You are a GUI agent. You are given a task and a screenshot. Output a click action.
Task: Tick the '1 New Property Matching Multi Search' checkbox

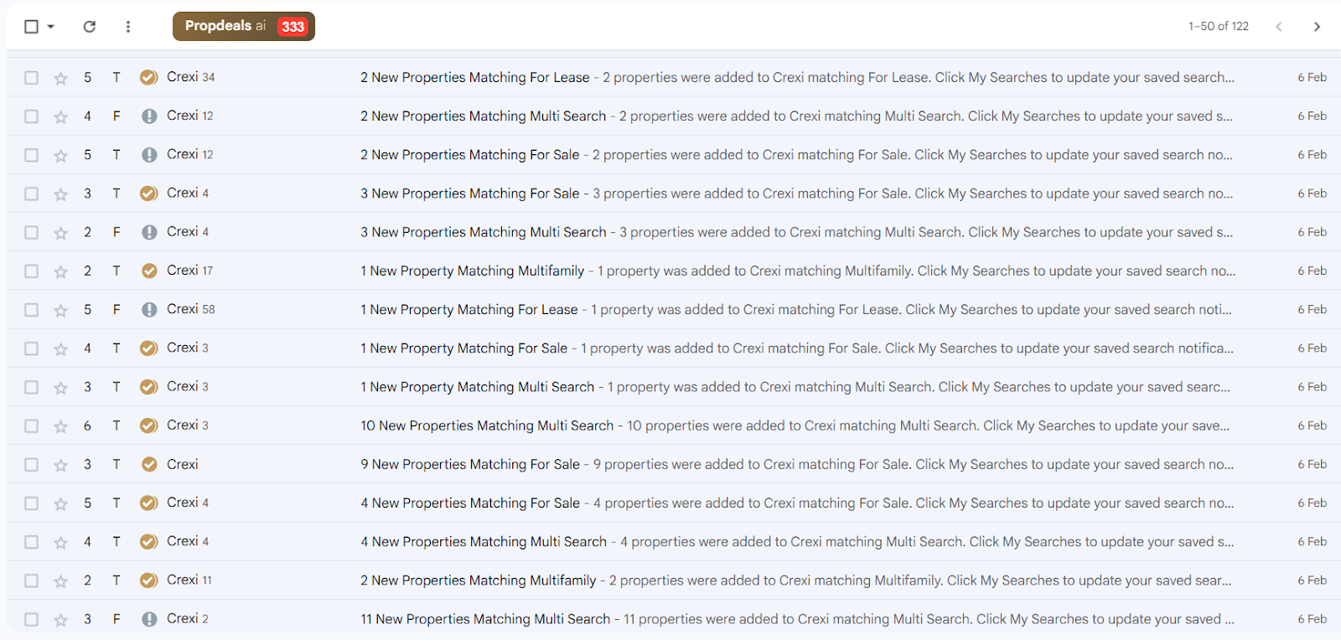pyautogui.click(x=31, y=387)
